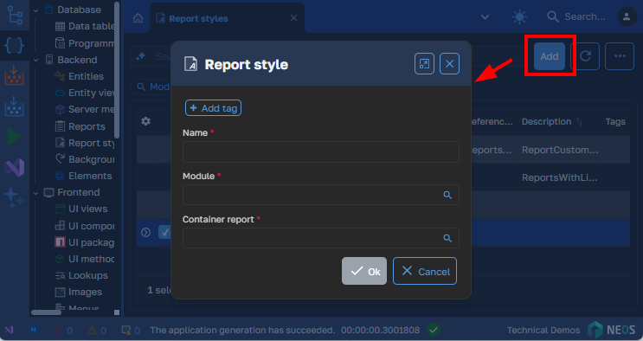643x341 pixels.
Task: Click the Module field search icon
Action: click(447, 196)
